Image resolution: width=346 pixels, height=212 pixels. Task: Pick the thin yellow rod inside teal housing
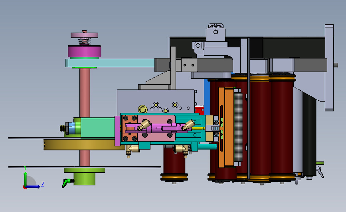click(x=198, y=128)
